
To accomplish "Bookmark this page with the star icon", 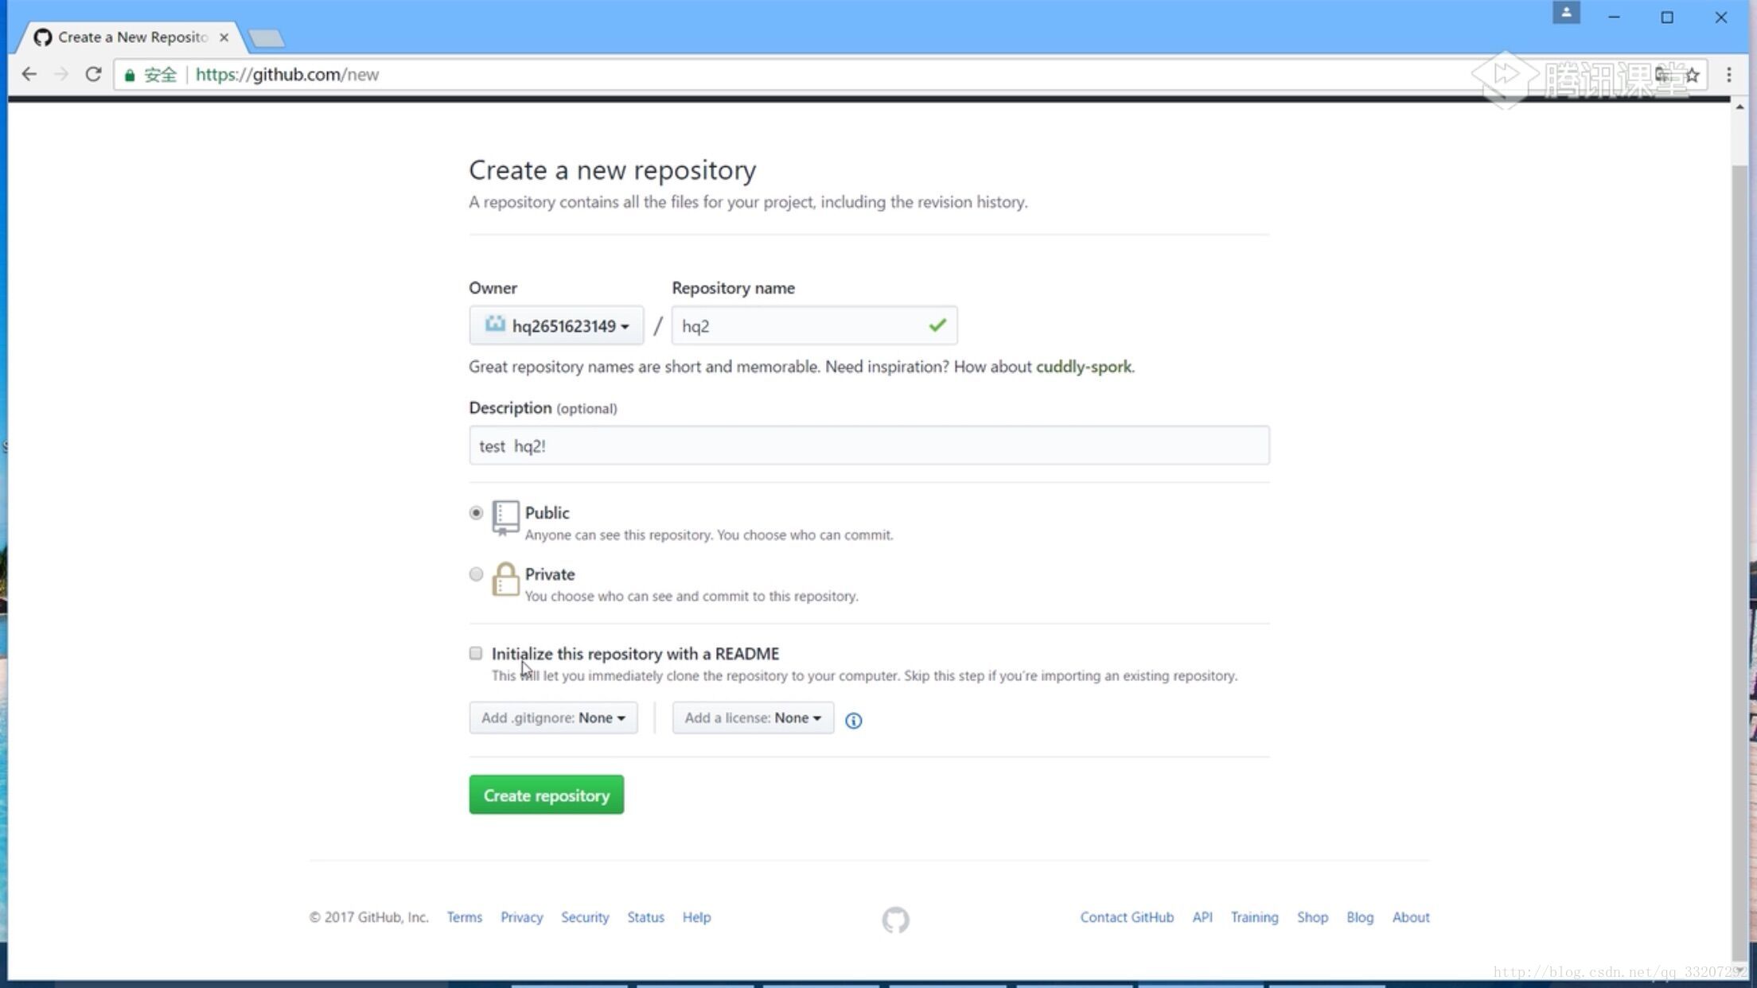I will click(1693, 75).
